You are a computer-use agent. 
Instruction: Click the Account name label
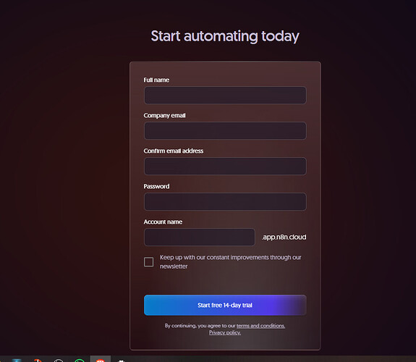163,222
